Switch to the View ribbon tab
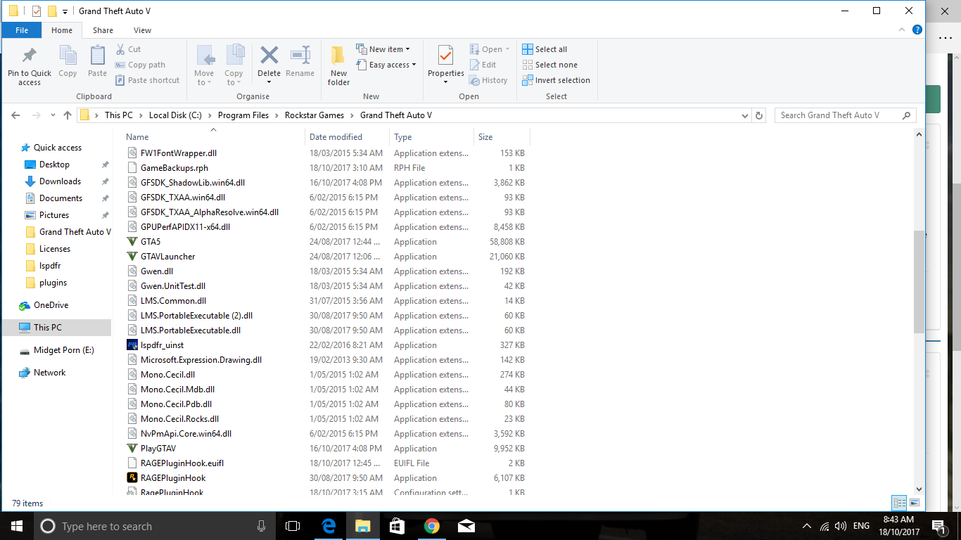 pos(142,30)
